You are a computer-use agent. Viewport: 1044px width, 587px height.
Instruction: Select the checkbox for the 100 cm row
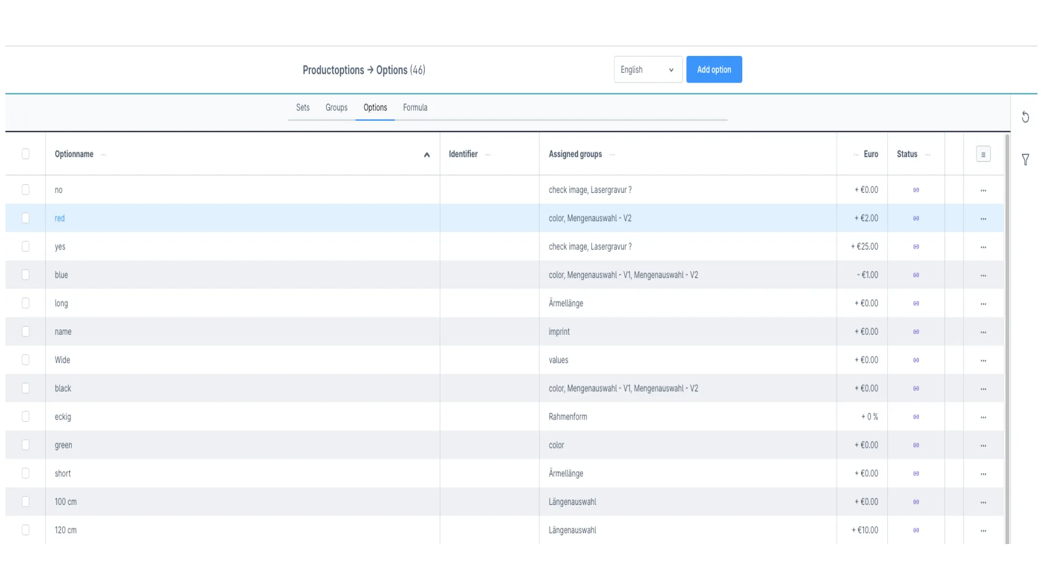26,502
